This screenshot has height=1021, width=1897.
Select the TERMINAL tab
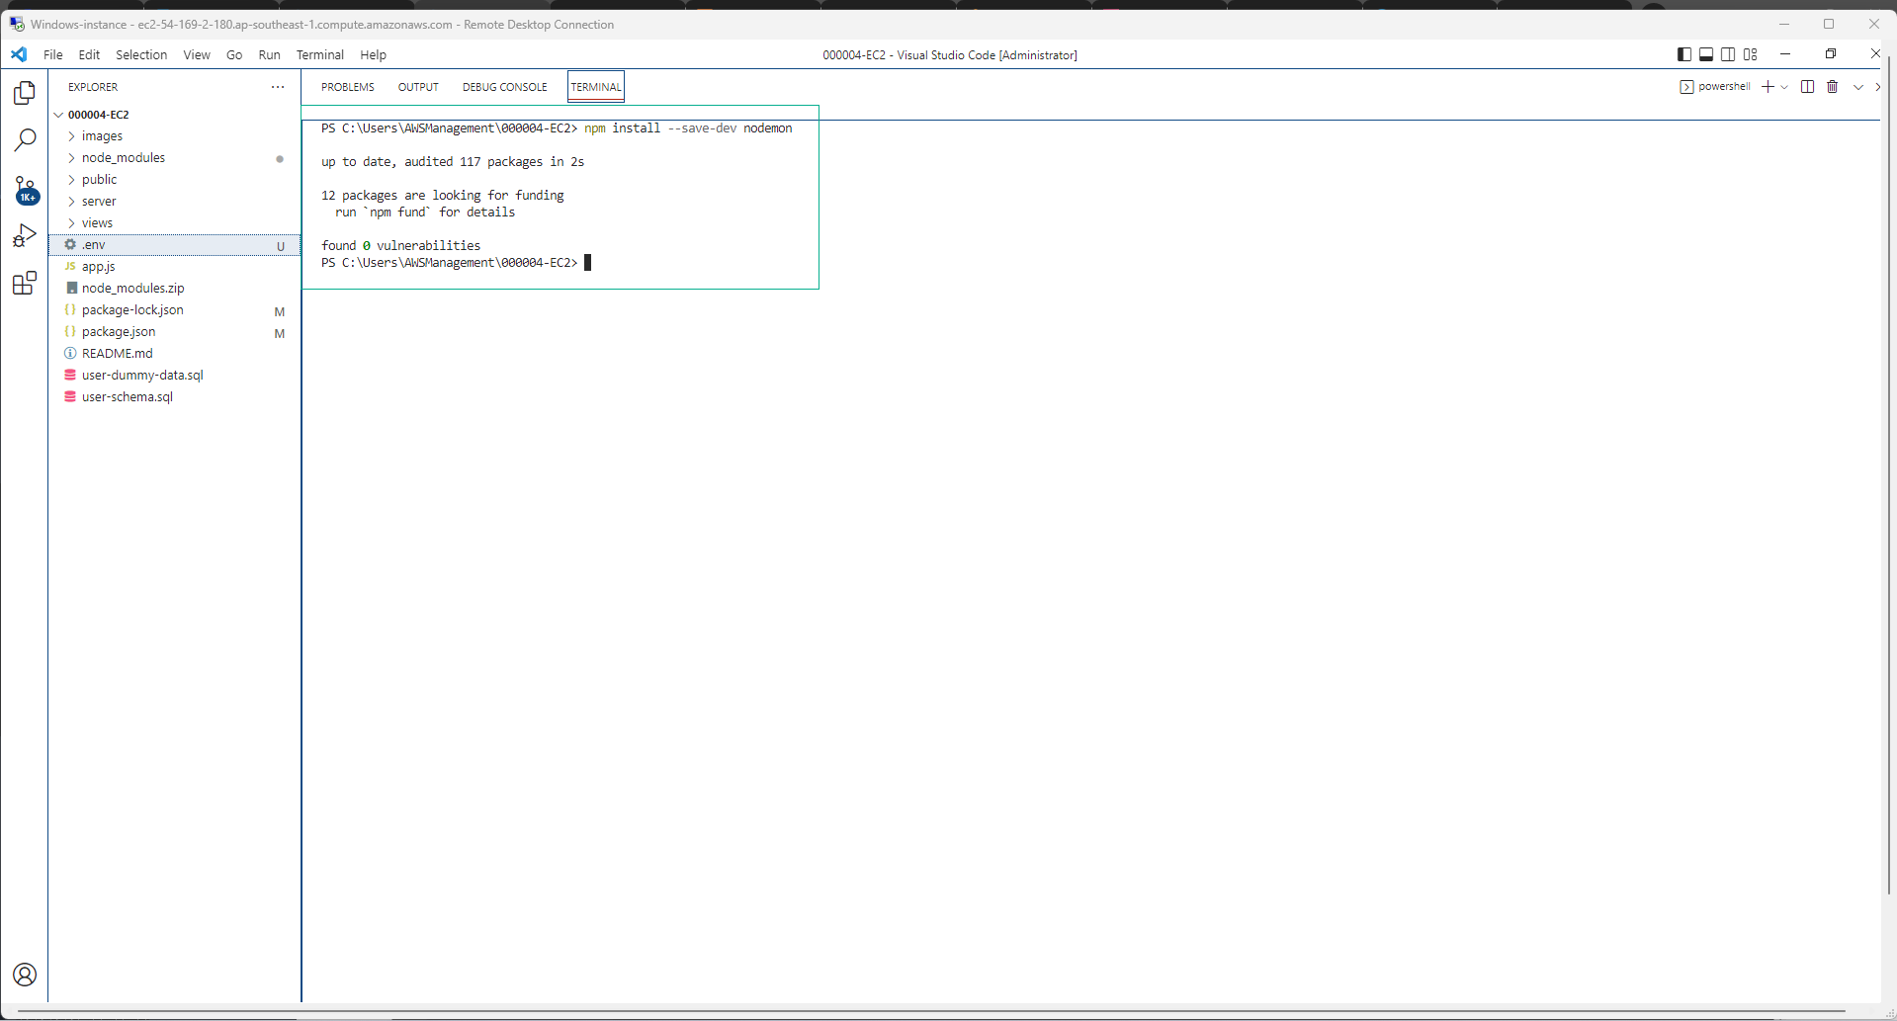point(596,87)
